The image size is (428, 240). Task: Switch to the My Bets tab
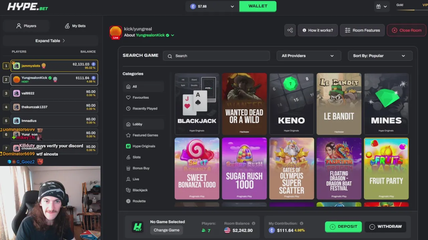pos(75,26)
